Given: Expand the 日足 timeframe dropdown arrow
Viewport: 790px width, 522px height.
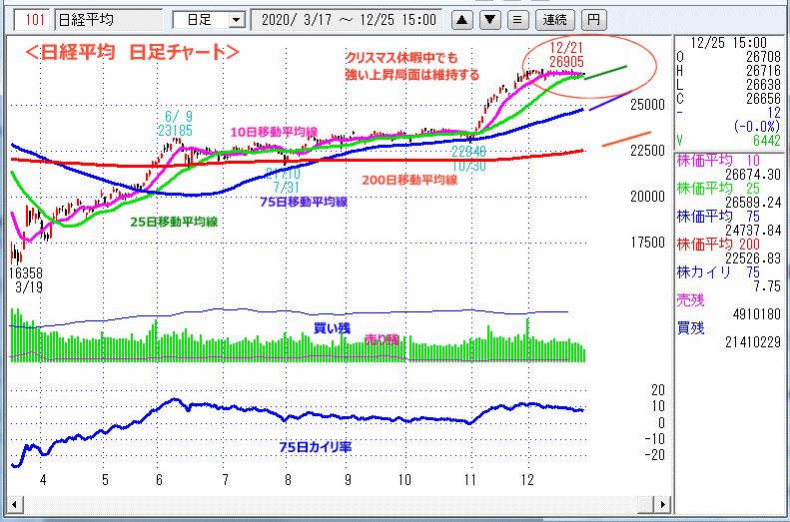Looking at the screenshot, I should click(236, 20).
